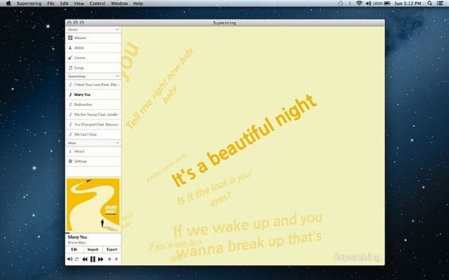Open Notification Center icon
Viewport: 449px width, 280px height.
click(x=441, y=3)
